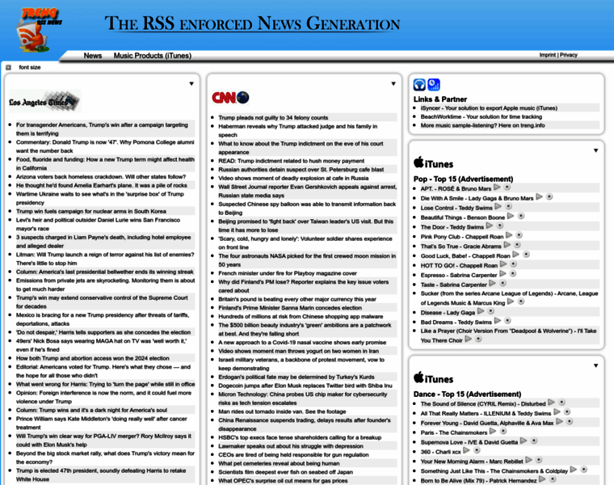Play sample of Paris by The Chainsmokers

click(x=493, y=431)
